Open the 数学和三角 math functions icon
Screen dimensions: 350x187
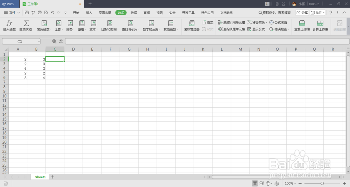pos(151,23)
